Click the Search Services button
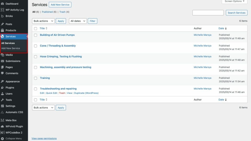The image size is (251, 141). (x=236, y=13)
